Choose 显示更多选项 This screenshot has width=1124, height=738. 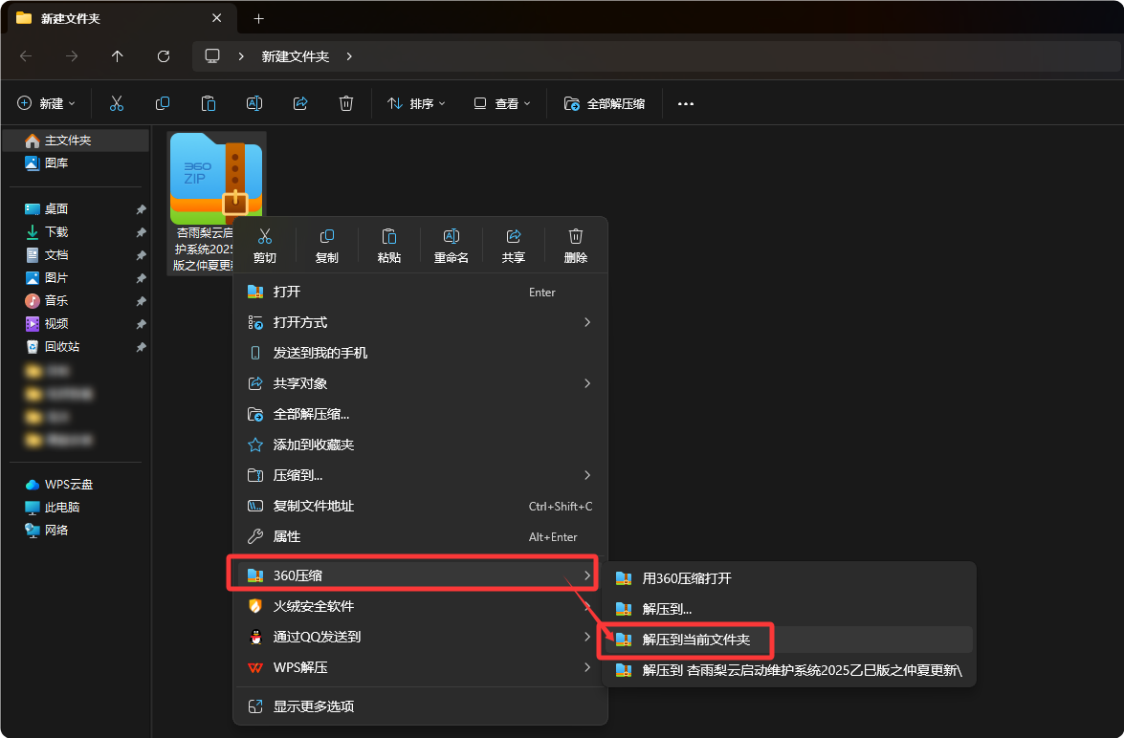(x=421, y=706)
